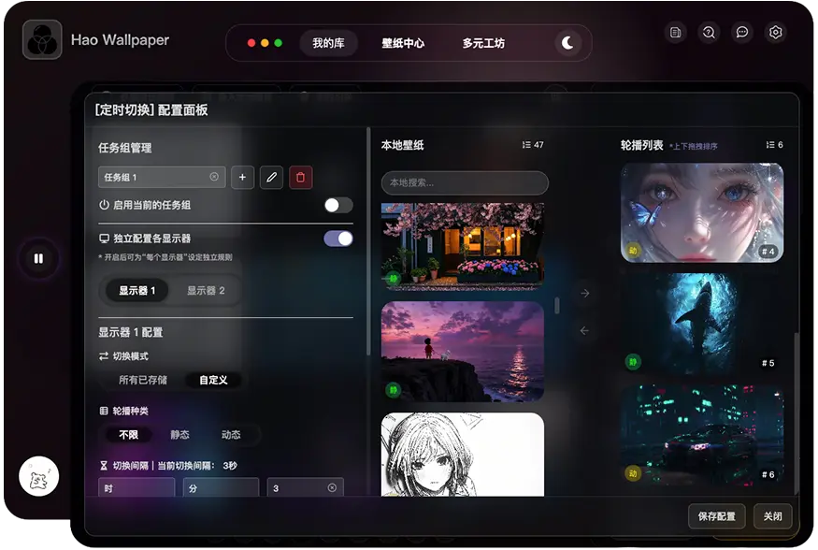Delete the task group with the red trash icon
The width and height of the screenshot is (818, 550).
click(x=300, y=177)
